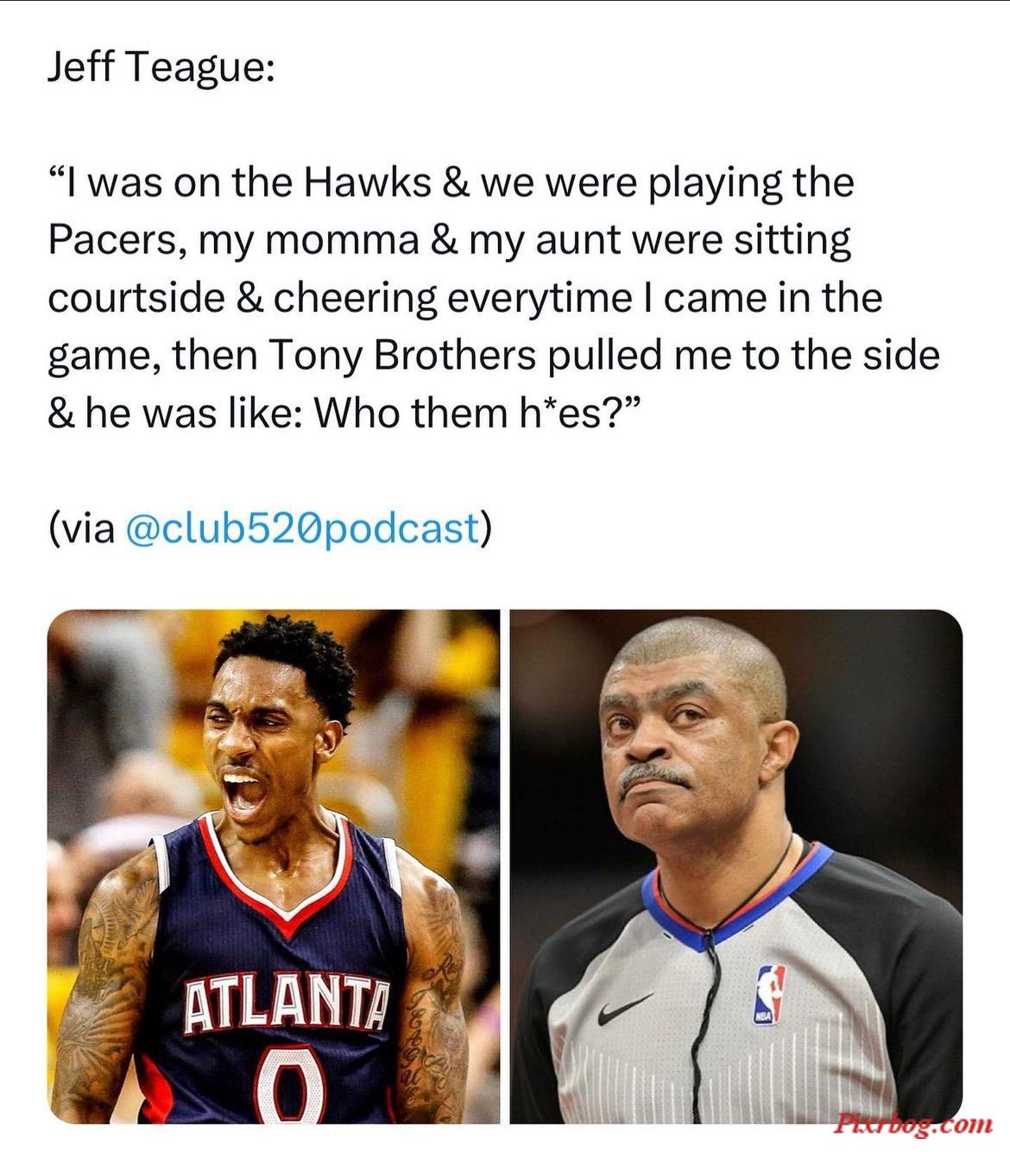This screenshot has height=1152, width=1010.
Task: Click the word 'courtside' in the quote
Action: pyautogui.click(x=136, y=298)
